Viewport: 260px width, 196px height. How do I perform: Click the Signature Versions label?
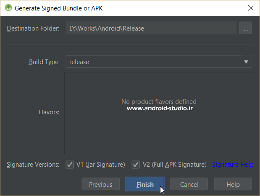pos(33,165)
